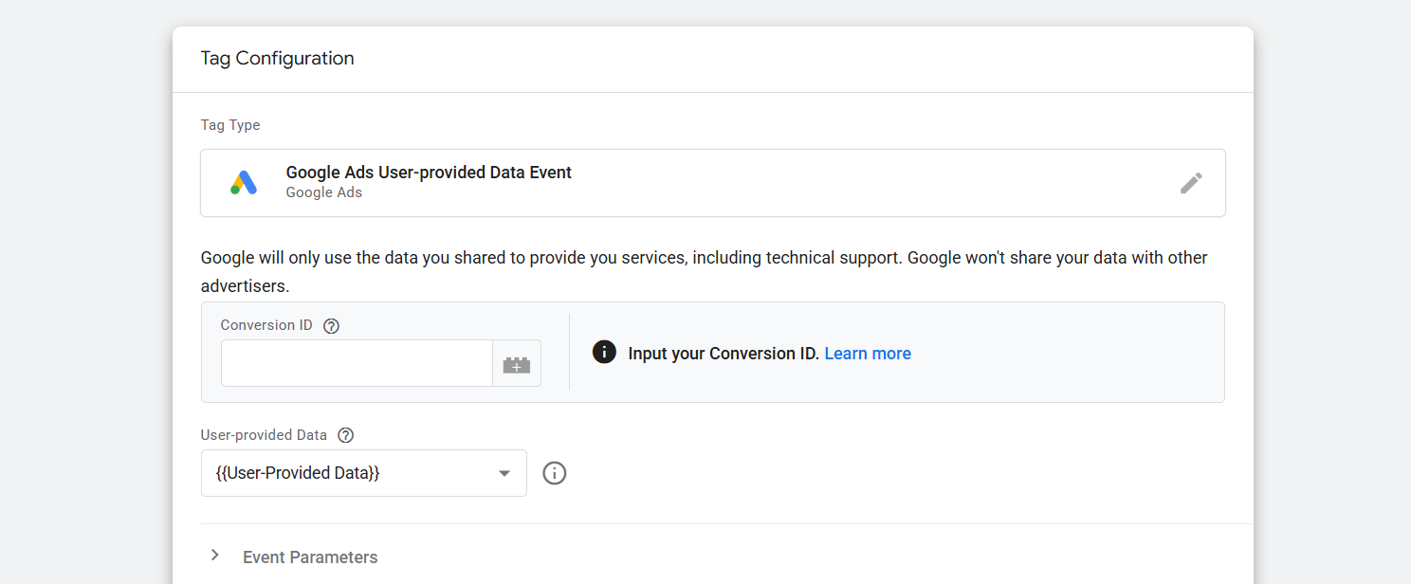
Task: Click the black info icon before Input message
Action: pyautogui.click(x=604, y=353)
